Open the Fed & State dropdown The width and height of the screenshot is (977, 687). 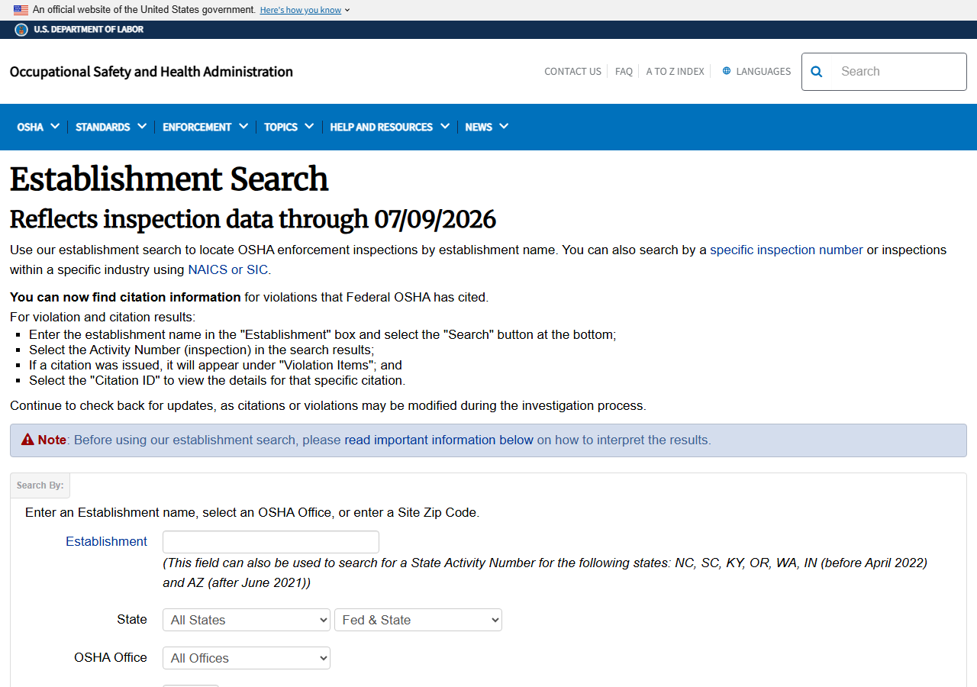418,620
